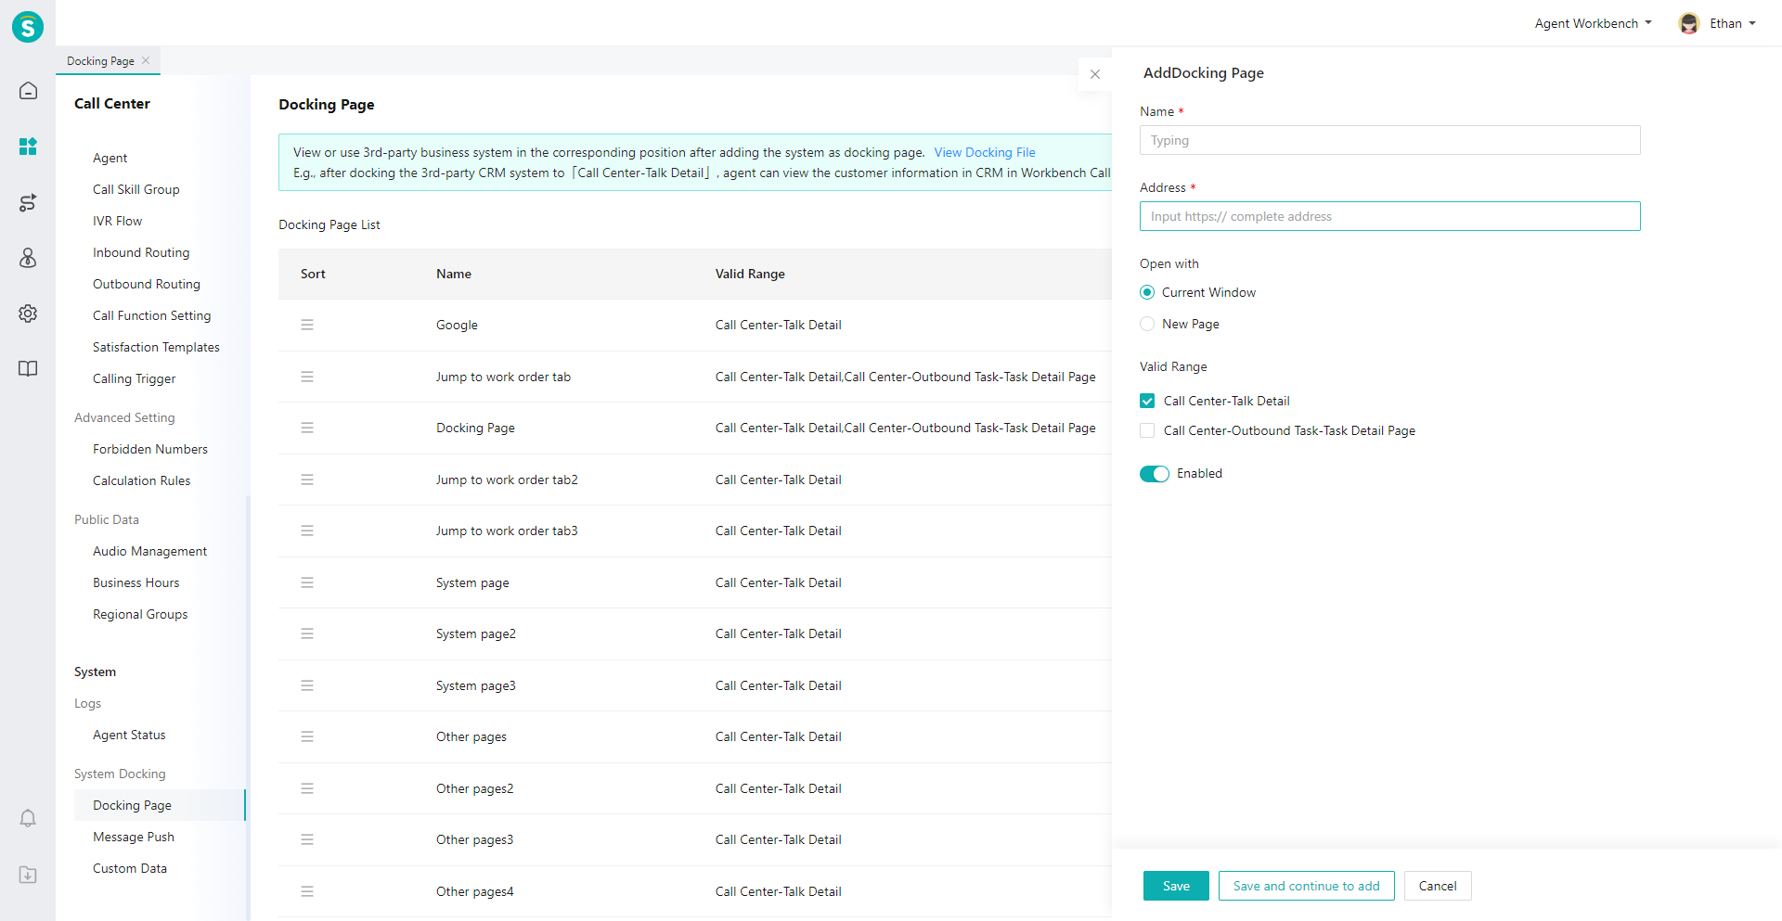1782x921 pixels.
Task: Click sort handle for Jump to work order tab2
Action: (x=307, y=480)
